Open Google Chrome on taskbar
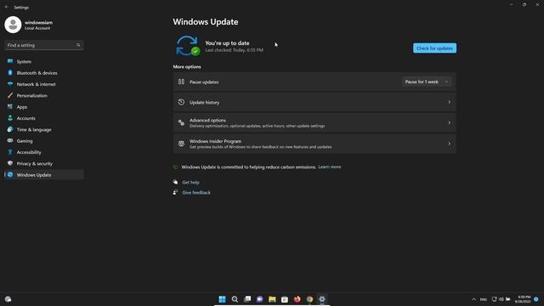This screenshot has height=306, width=544. (x=309, y=299)
